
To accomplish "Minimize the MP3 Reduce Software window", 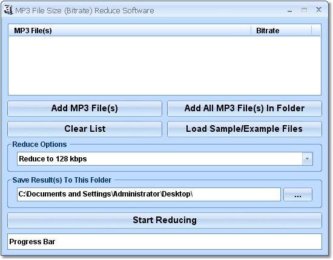I will 289,10.
